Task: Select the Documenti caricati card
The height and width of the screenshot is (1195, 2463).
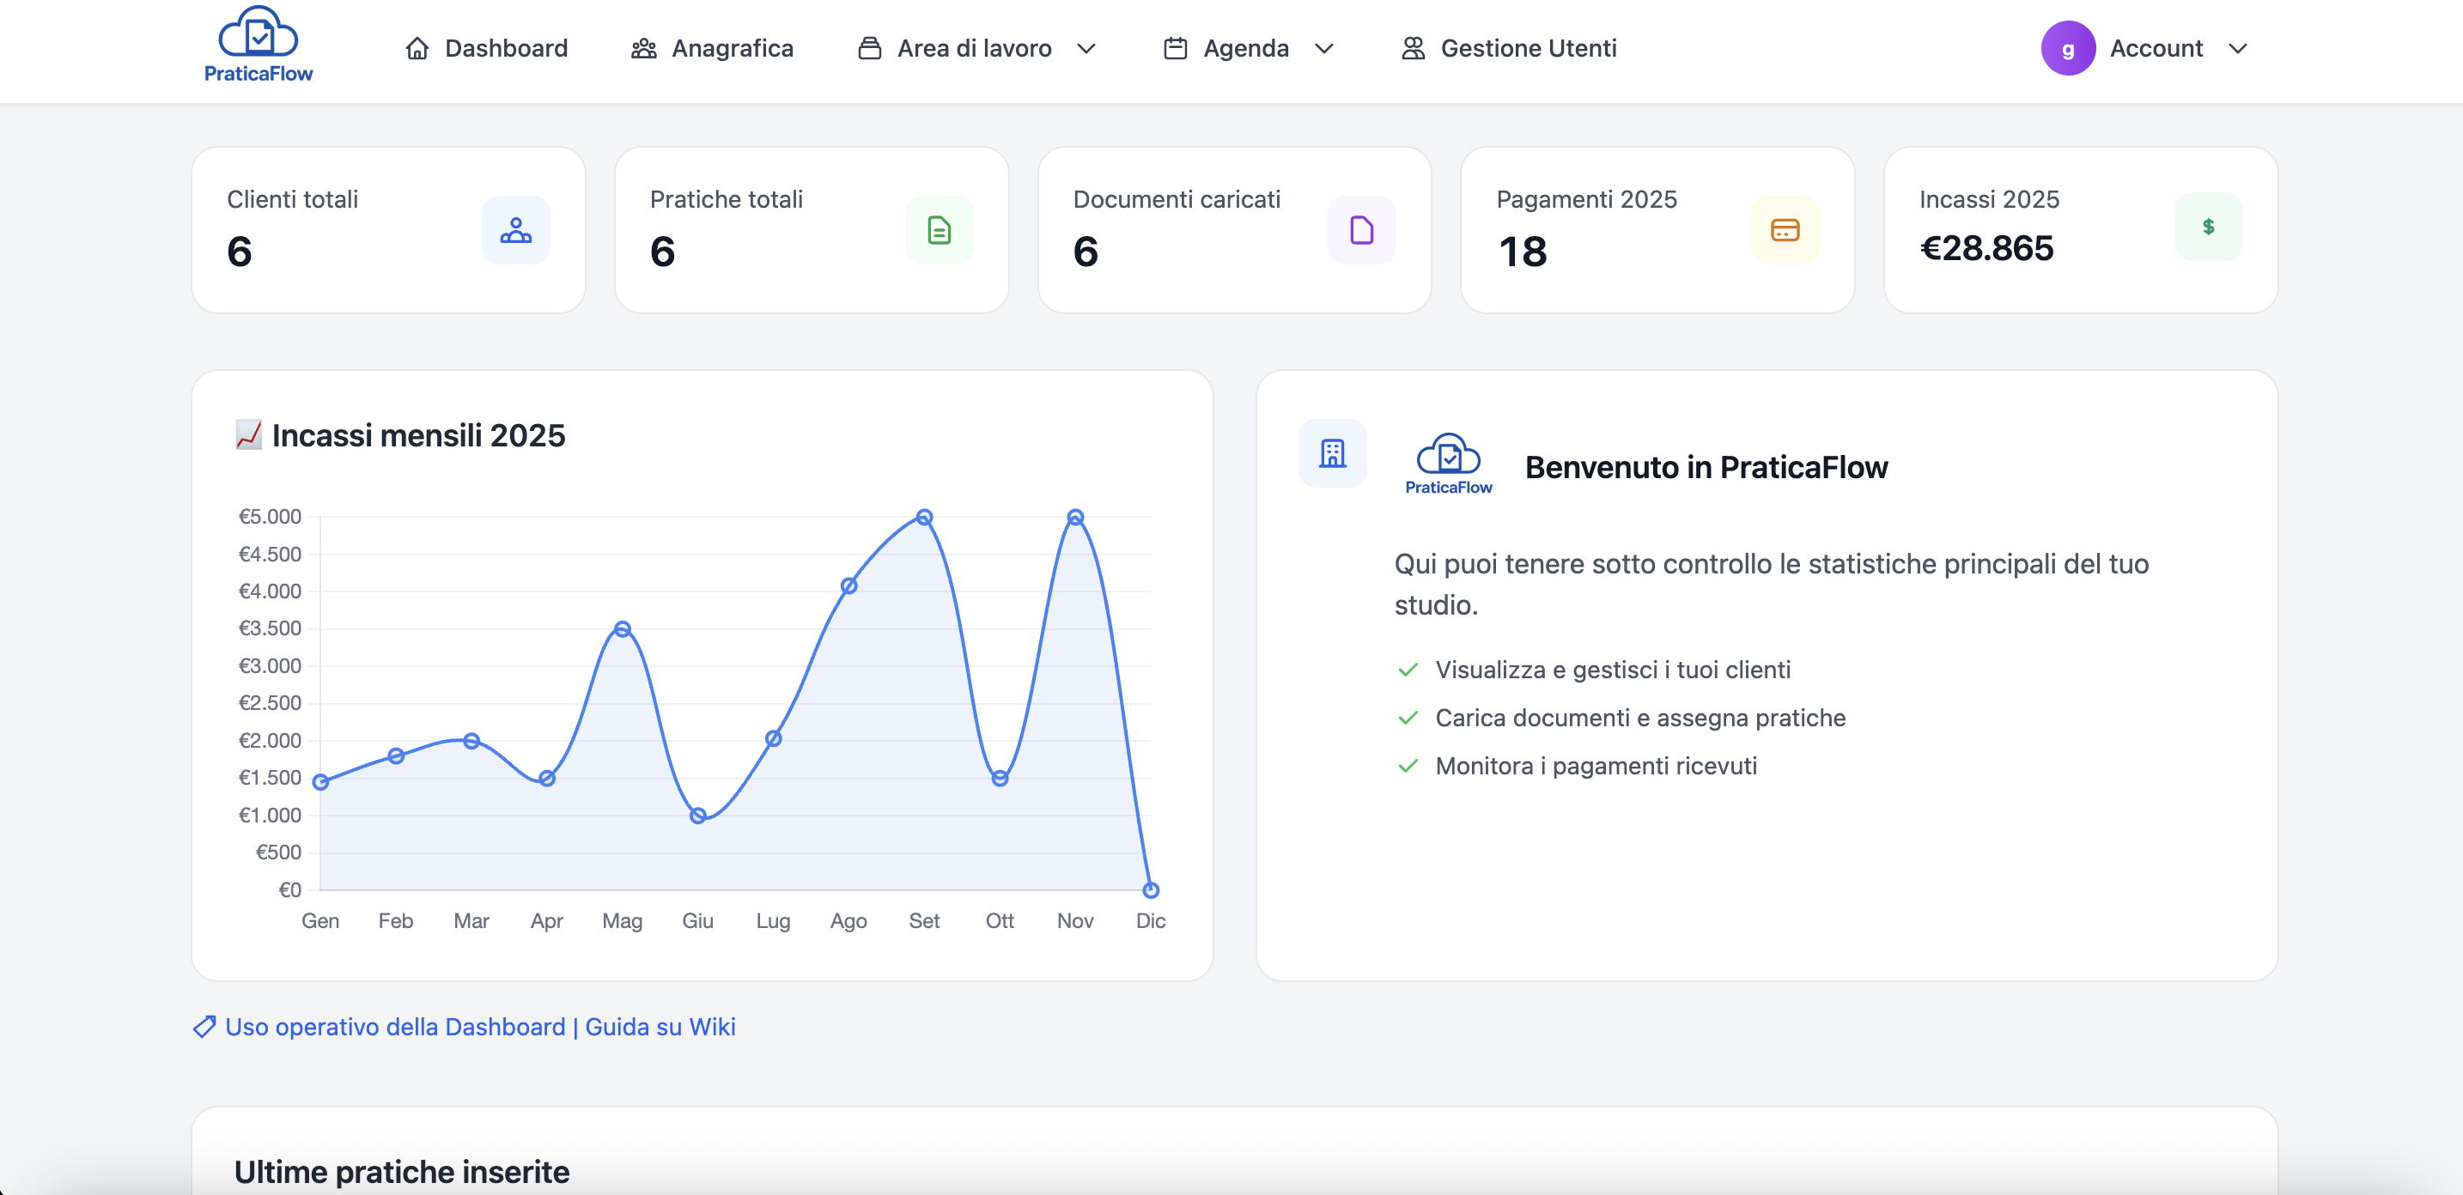Action: [1234, 229]
